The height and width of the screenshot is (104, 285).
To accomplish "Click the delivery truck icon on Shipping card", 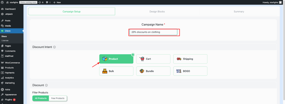I will click(x=179, y=59).
